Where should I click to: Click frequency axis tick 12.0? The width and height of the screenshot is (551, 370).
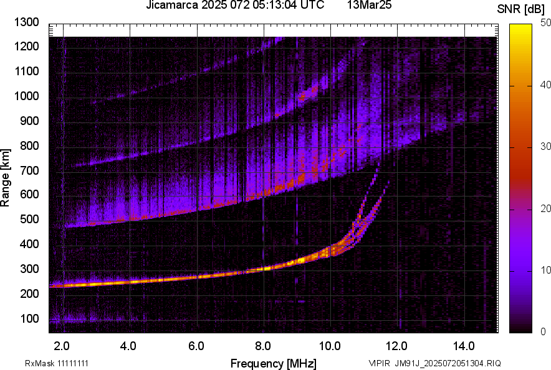tap(397, 346)
